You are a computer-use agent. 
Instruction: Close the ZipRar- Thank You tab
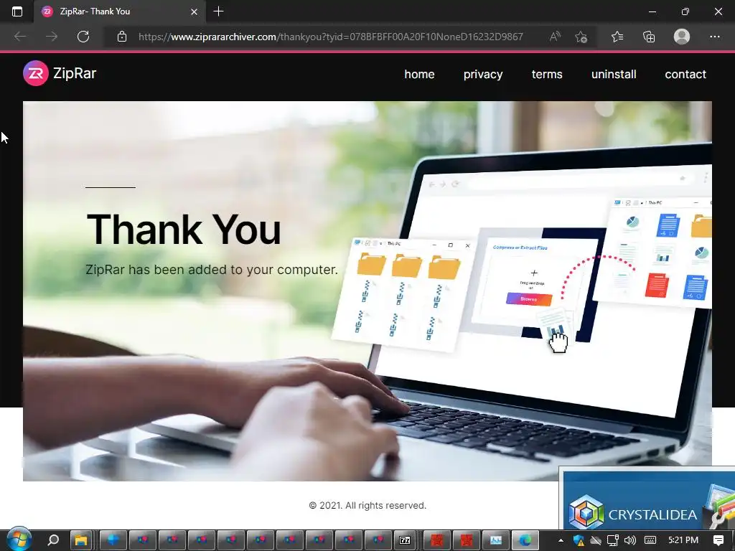[x=194, y=11]
